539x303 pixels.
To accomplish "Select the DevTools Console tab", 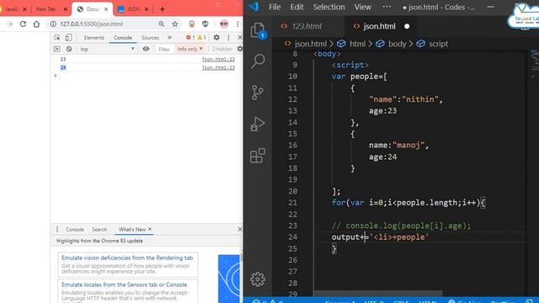I will tap(123, 37).
